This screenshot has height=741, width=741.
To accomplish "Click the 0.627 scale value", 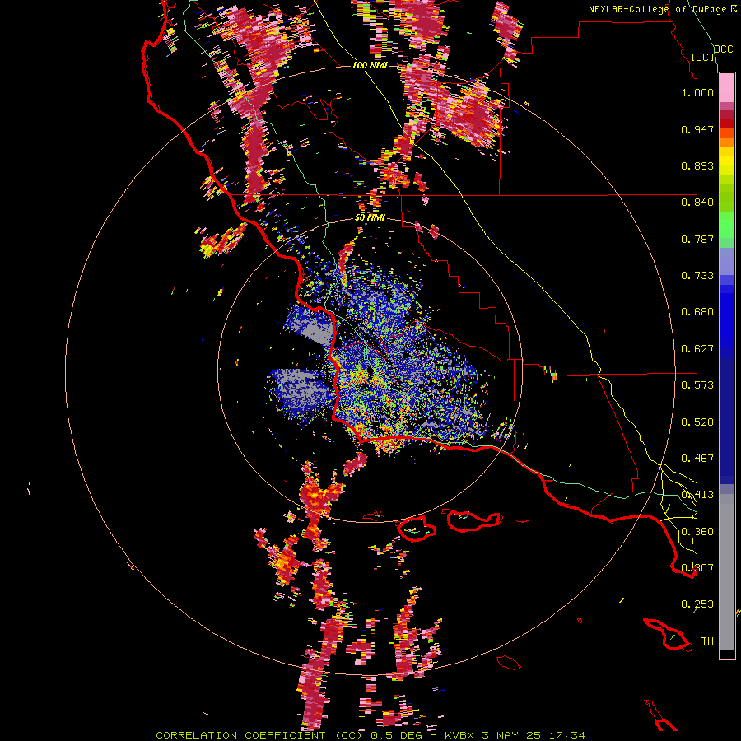I will click(697, 349).
